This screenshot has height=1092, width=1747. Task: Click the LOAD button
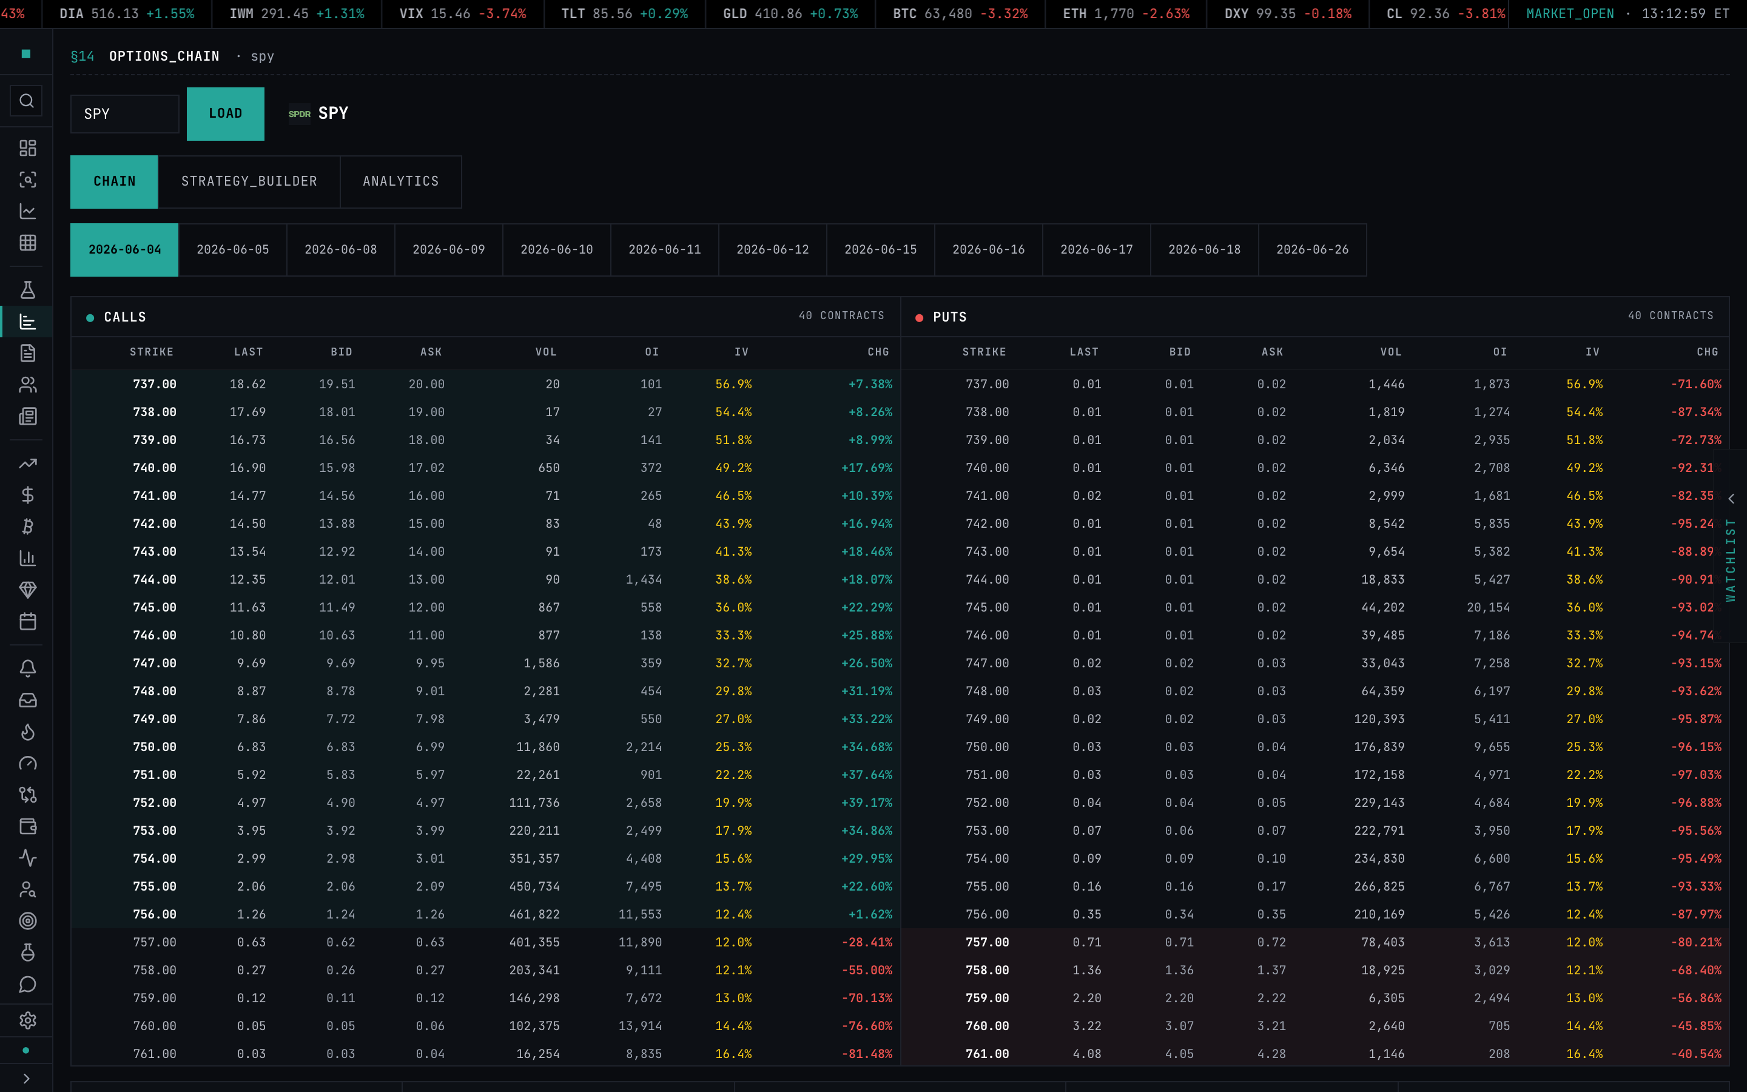[225, 114]
